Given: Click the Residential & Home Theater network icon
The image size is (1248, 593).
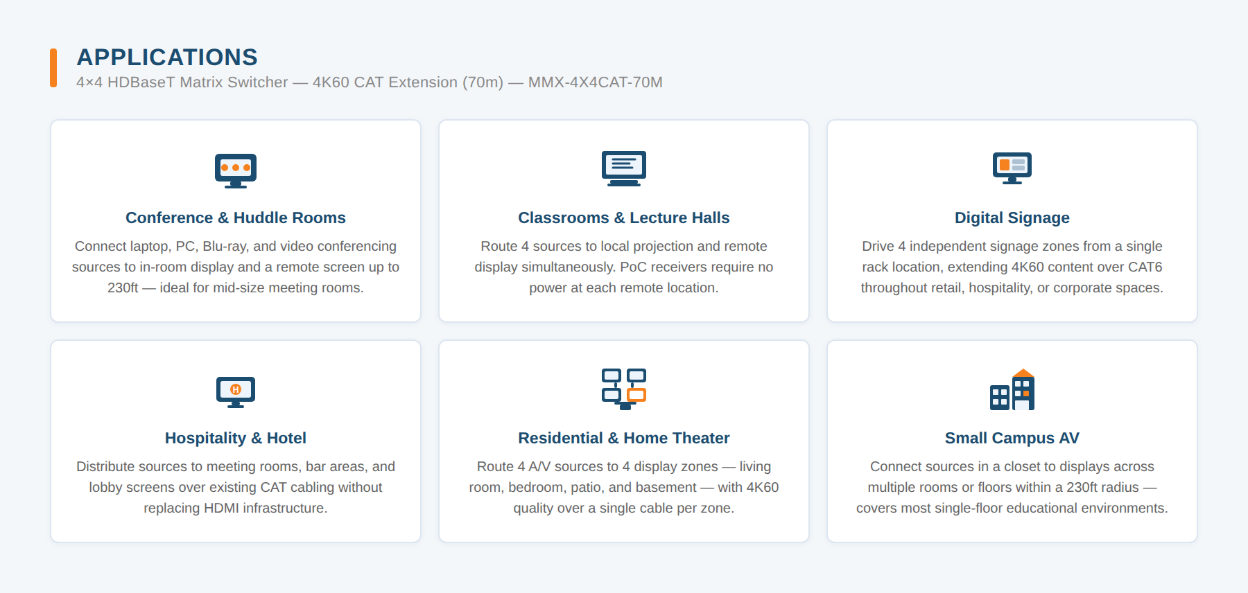Looking at the screenshot, I should [624, 389].
